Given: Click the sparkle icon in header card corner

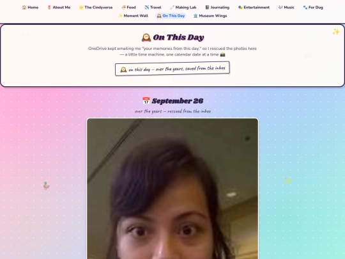Looking at the screenshot, I should [336, 32].
